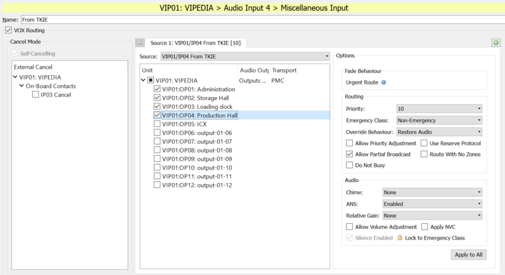Enable the VIP01:OP05: ICX output
Viewport: 505px width, 275px height.
coord(157,124)
